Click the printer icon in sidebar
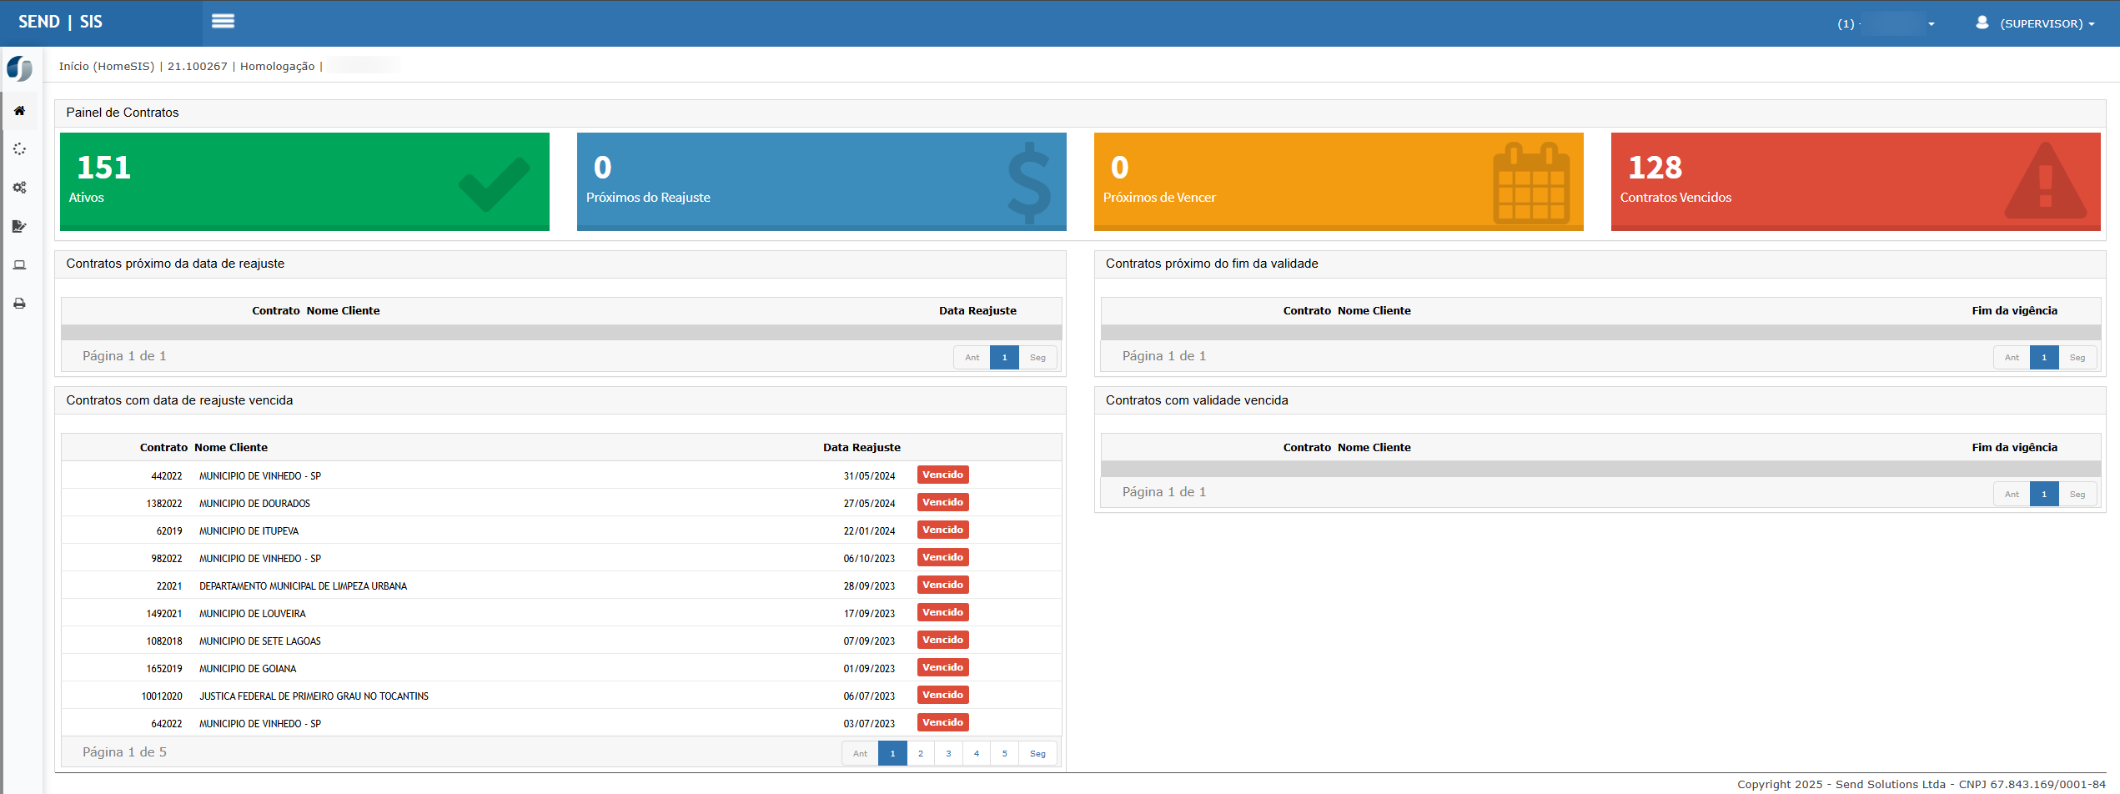Image resolution: width=2120 pixels, height=794 pixels. (x=19, y=304)
